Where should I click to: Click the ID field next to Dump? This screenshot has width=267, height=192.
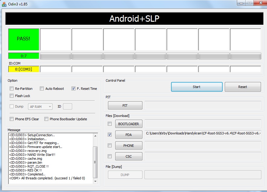[68, 106]
